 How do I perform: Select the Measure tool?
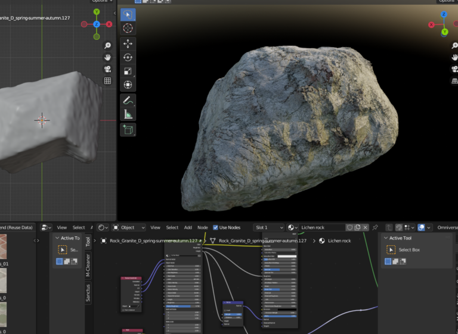tap(128, 115)
